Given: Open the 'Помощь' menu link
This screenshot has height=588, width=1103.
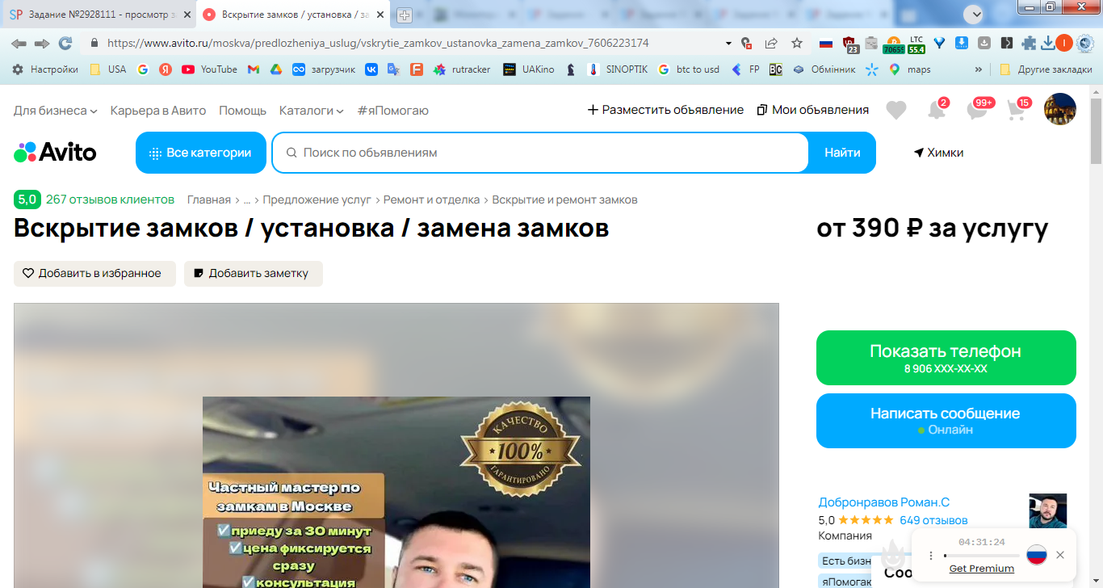Looking at the screenshot, I should 242,110.
